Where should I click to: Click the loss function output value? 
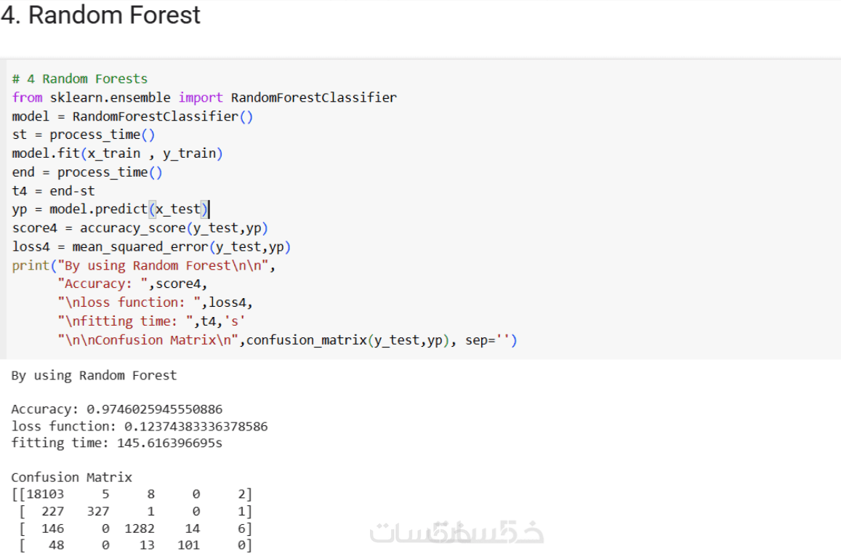coord(196,426)
